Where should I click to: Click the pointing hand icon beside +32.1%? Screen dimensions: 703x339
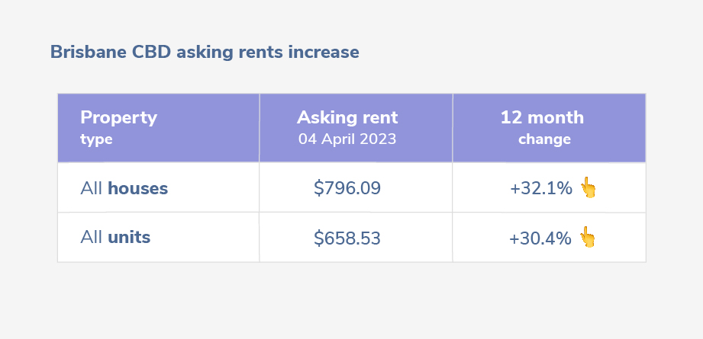pyautogui.click(x=589, y=187)
